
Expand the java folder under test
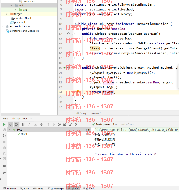click(x=15, y=10)
